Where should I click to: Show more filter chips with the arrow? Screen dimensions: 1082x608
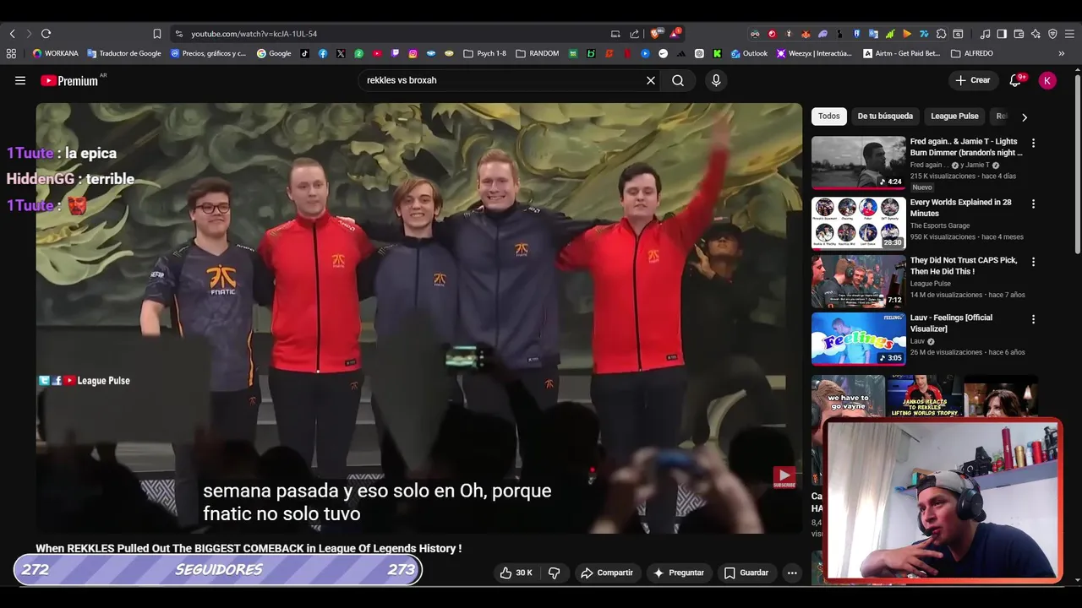pyautogui.click(x=1025, y=117)
